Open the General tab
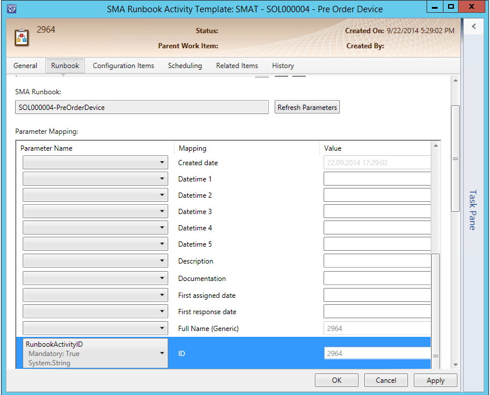Image resolution: width=490 pixels, height=395 pixels. (x=25, y=66)
